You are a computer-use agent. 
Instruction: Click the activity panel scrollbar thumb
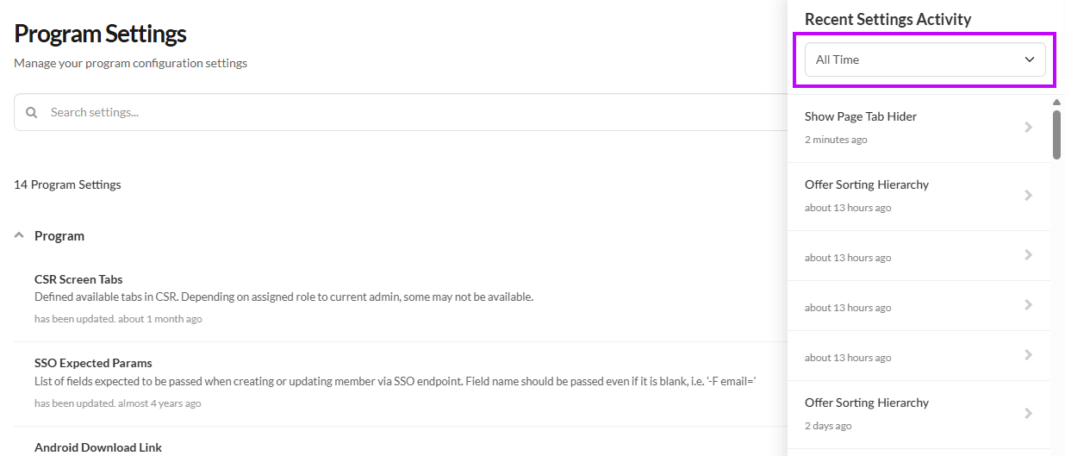(x=1057, y=134)
